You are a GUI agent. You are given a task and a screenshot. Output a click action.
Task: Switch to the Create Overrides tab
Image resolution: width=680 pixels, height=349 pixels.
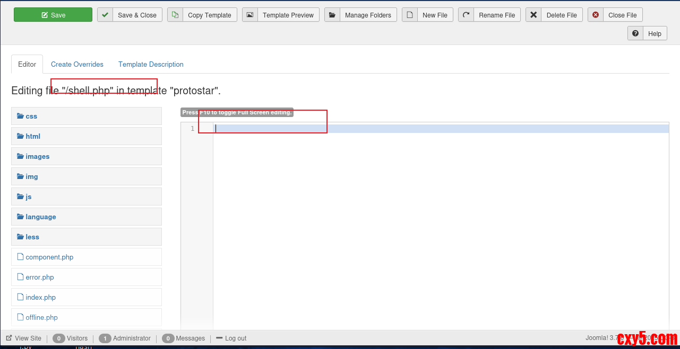77,64
